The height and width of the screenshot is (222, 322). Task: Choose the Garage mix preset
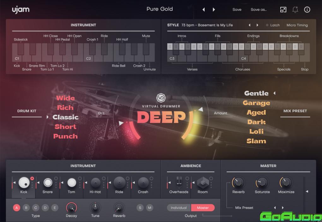point(256,103)
